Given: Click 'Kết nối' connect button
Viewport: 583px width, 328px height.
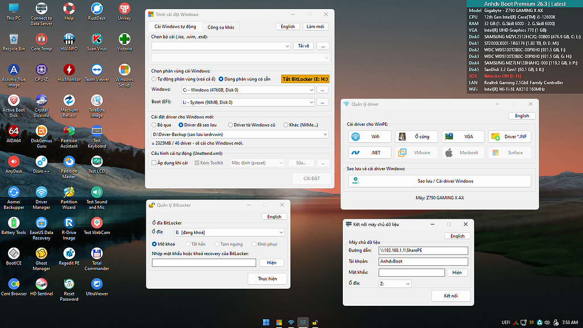Looking at the screenshot, I should pyautogui.click(x=451, y=296).
